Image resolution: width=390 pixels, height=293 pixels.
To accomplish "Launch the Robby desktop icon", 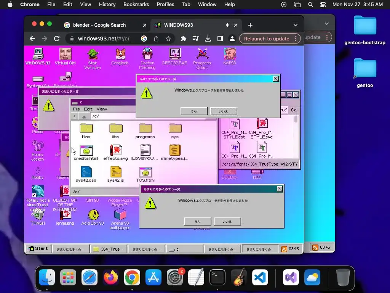I will (38, 173).
